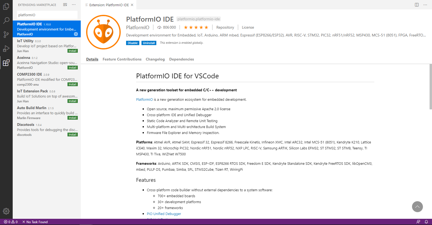The image size is (432, 225).
Task: Close the Extension: PlatformIO IDE tab
Action: coord(132,5)
